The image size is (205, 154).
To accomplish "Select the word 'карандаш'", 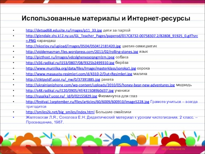I will (x=46, y=41).
